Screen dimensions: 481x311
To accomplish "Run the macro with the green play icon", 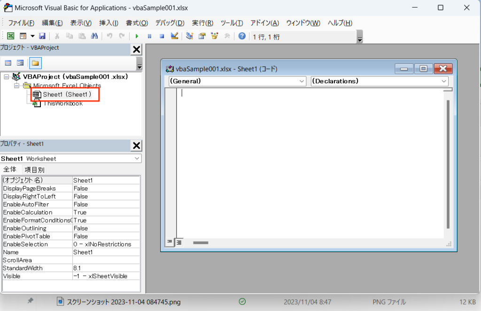I will pyautogui.click(x=137, y=36).
